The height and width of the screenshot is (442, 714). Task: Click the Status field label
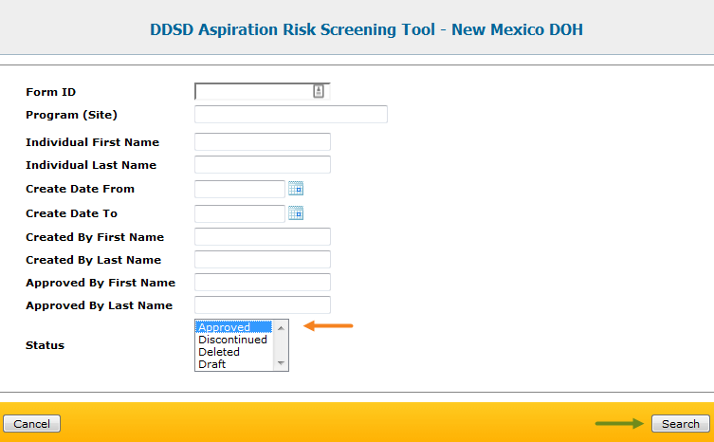coord(45,345)
